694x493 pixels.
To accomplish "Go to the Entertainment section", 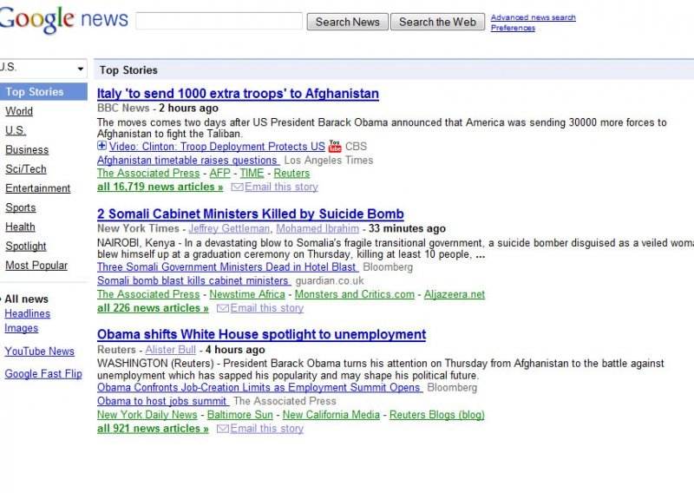I will click(37, 188).
